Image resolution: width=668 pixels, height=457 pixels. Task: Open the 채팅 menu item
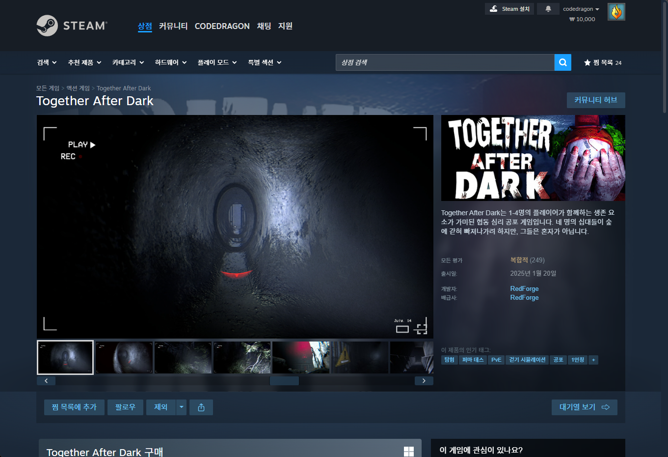[x=264, y=26]
